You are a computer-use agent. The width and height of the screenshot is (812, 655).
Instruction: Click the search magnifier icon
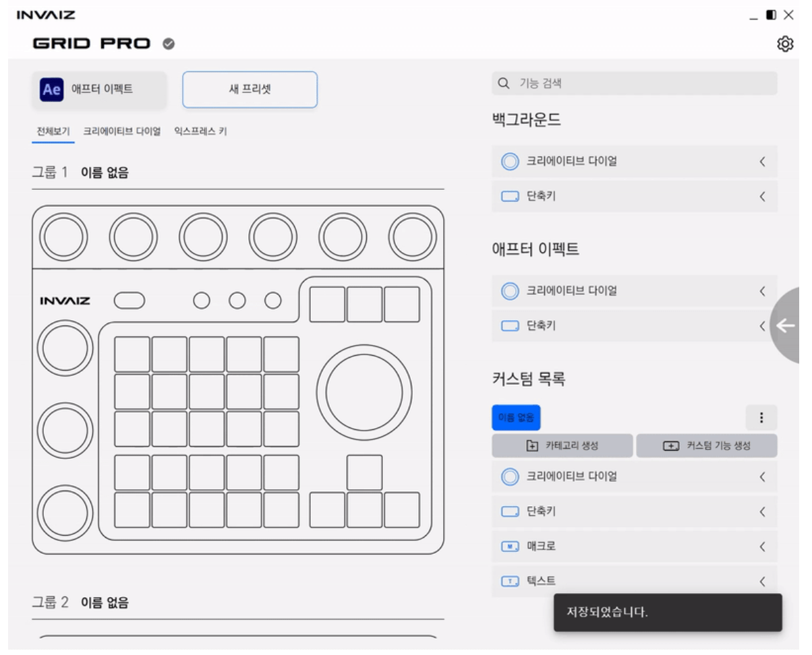tap(503, 84)
